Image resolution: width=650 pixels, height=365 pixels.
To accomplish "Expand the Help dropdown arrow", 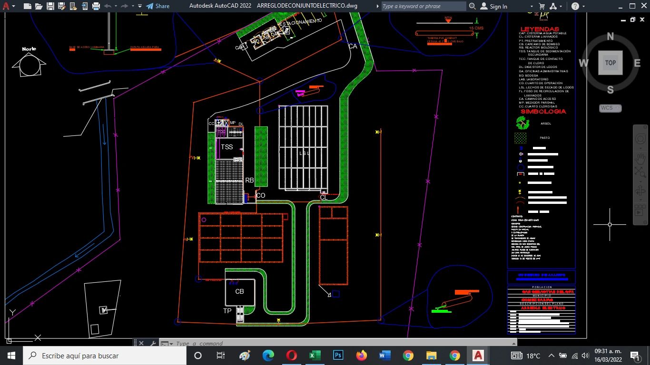I will click(584, 6).
